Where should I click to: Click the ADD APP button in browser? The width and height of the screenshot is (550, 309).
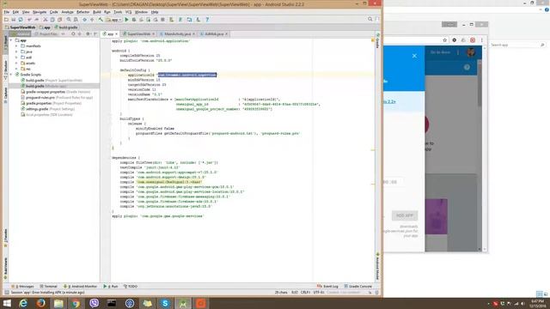(x=405, y=215)
